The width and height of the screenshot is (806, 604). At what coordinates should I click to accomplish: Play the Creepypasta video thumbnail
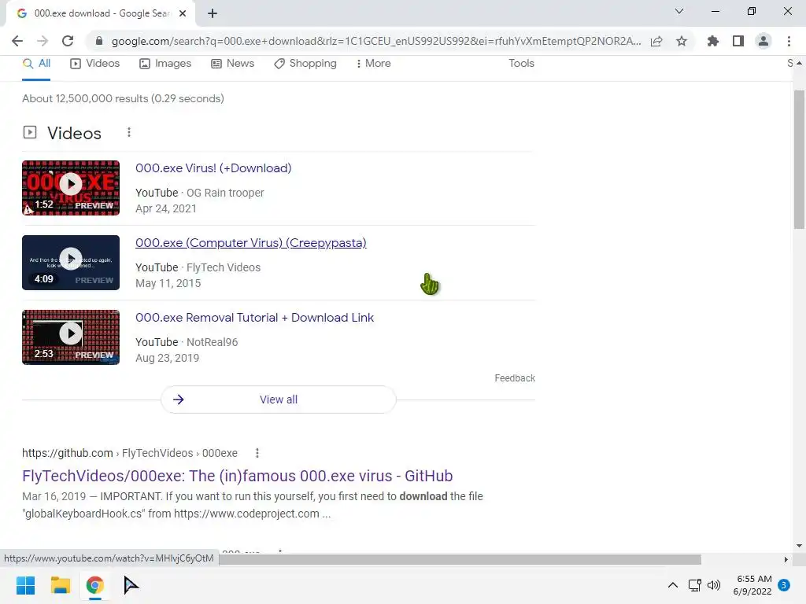click(71, 263)
